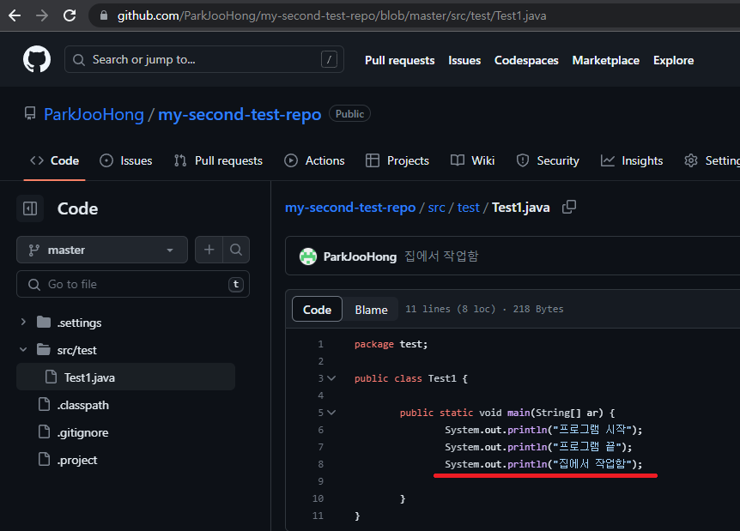Open Marketplace from the header

click(x=605, y=60)
